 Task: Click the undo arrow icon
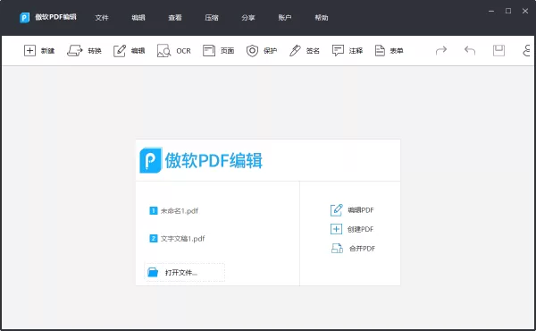coord(470,51)
